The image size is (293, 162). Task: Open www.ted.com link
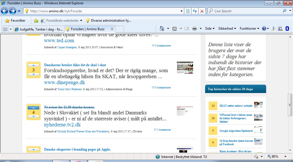[x=59, y=40]
